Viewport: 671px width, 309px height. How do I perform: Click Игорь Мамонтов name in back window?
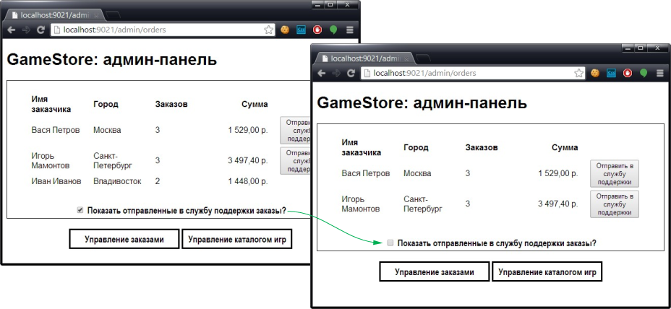click(x=51, y=160)
